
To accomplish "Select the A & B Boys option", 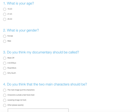I will [5, 63].
